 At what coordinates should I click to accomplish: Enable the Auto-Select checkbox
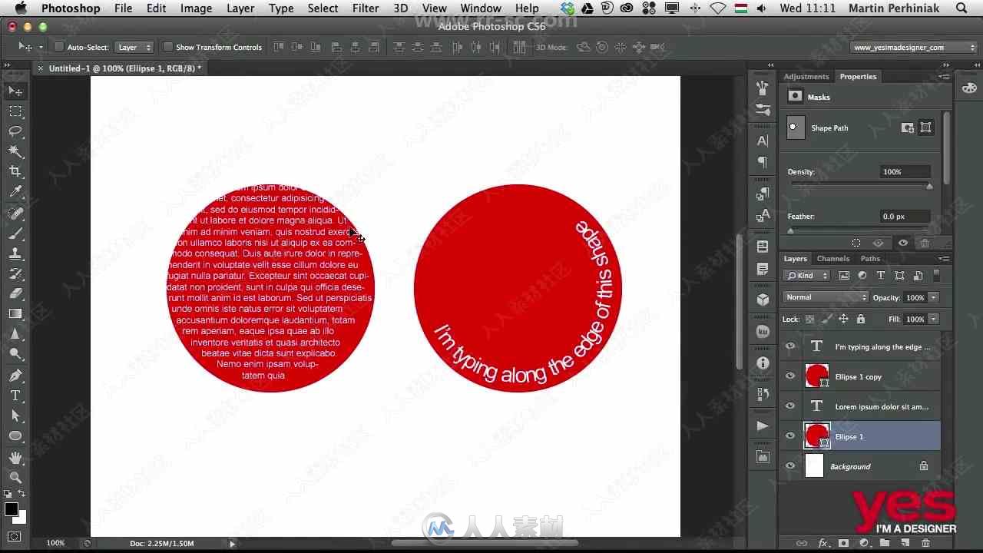[58, 47]
